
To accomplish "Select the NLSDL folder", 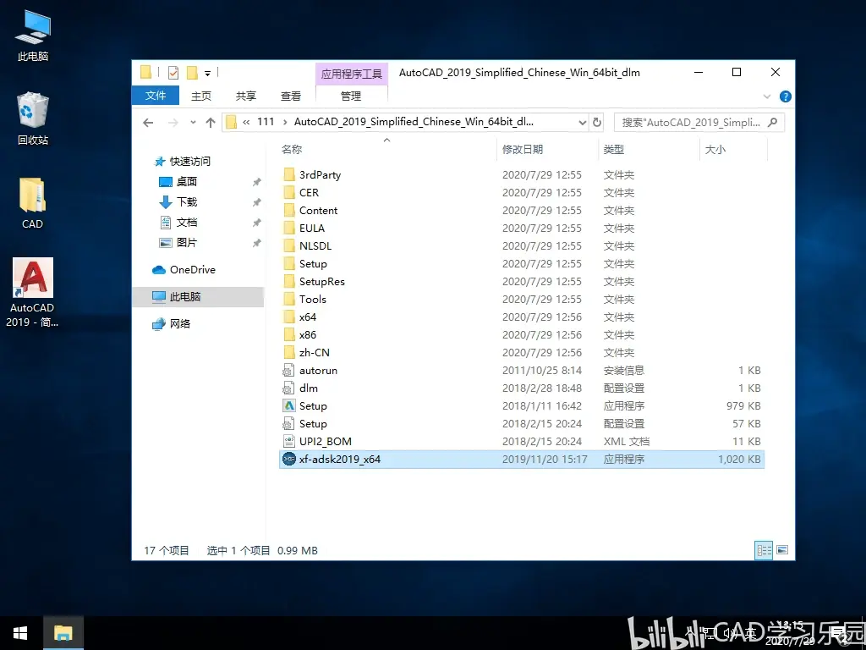I will [x=315, y=245].
